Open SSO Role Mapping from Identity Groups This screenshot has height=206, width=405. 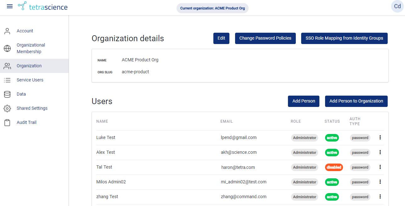(x=344, y=38)
